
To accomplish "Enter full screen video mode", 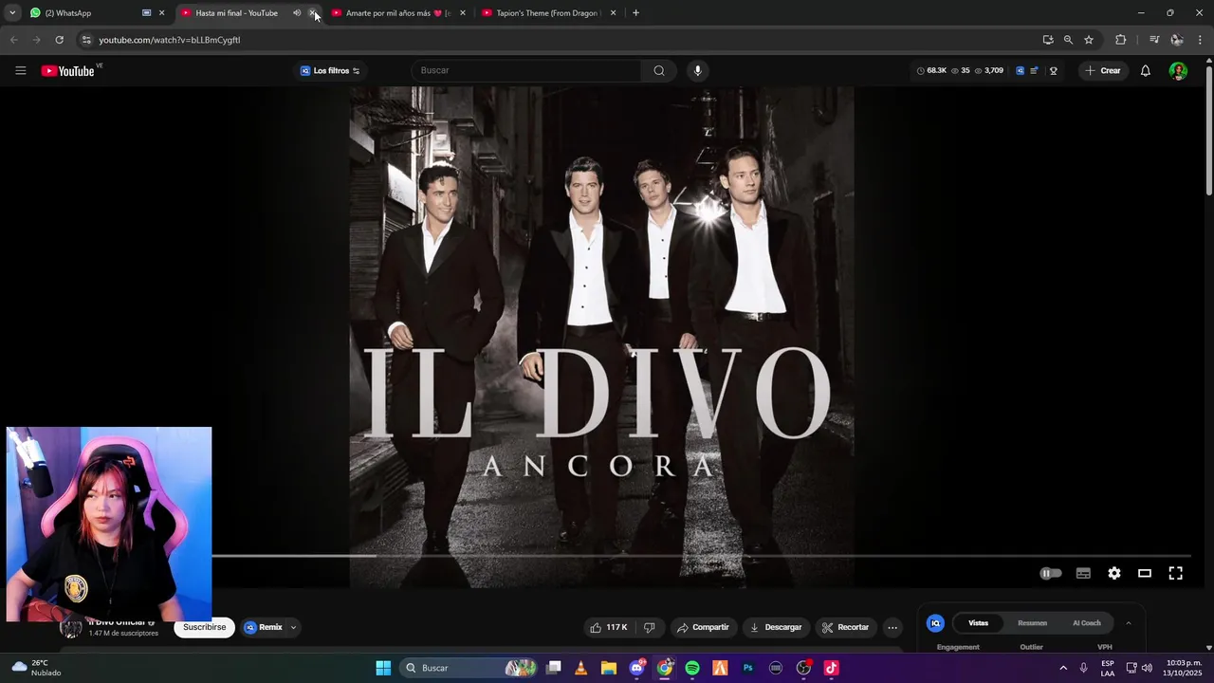I will click(x=1175, y=573).
